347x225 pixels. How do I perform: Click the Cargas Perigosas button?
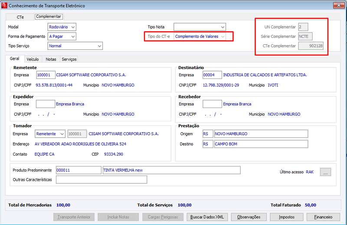163,217
